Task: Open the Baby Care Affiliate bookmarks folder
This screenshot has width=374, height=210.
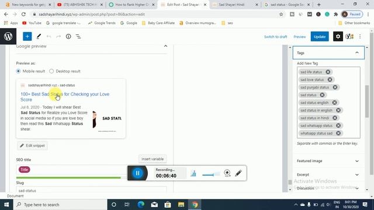Action: click(x=158, y=23)
